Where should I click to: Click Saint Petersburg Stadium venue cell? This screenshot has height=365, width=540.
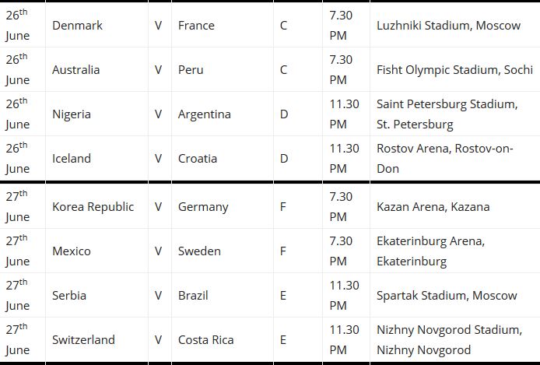point(455,114)
